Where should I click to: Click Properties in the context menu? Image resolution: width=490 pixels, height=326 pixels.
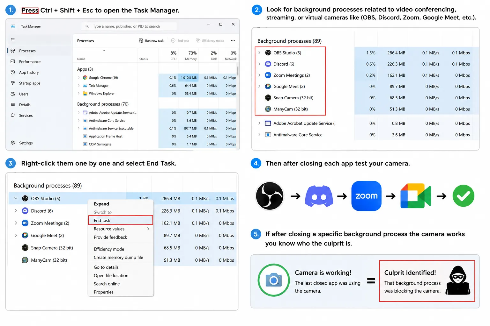click(x=121, y=292)
